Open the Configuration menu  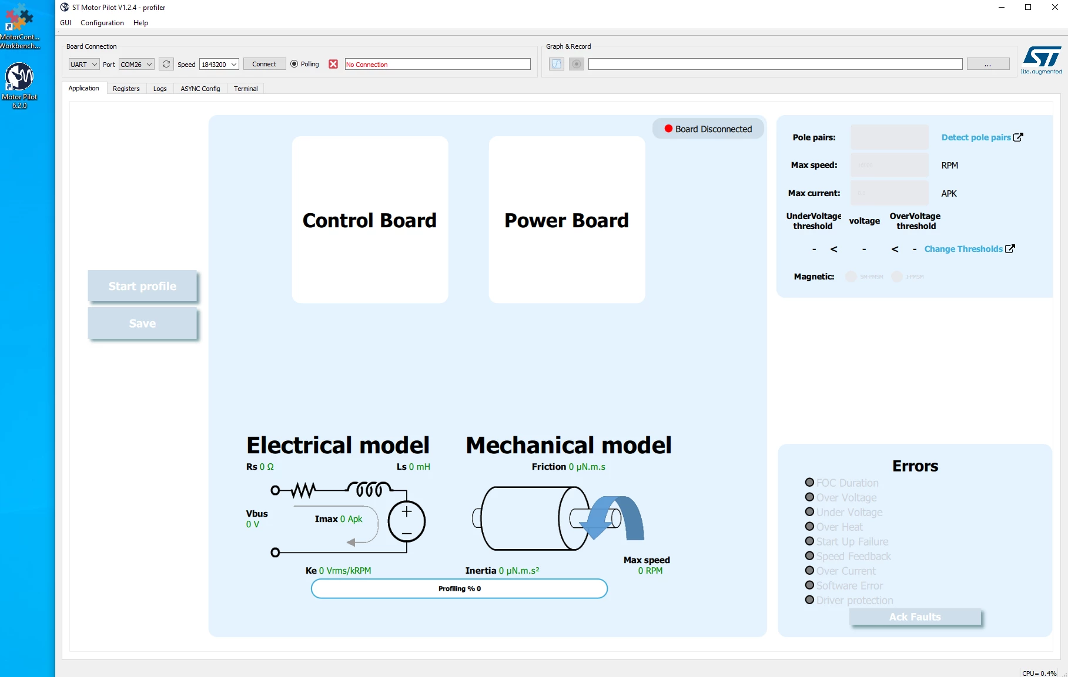pos(102,23)
